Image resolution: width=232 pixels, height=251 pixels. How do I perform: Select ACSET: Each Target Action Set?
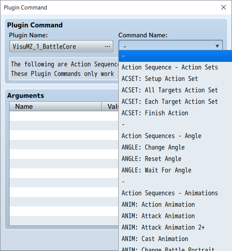pyautogui.click(x=170, y=102)
